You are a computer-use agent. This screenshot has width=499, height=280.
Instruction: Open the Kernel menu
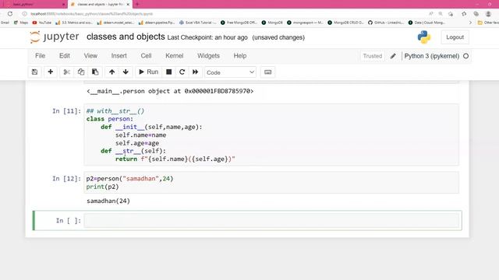click(175, 56)
